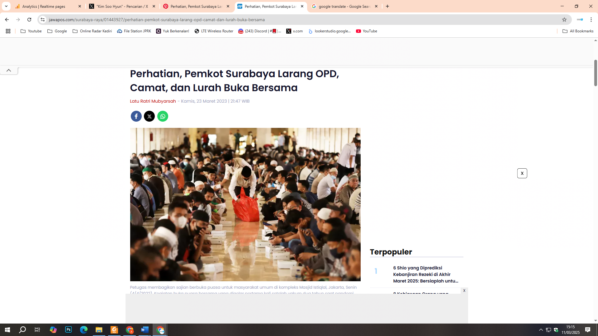
Task: Bookmark this page with star icon
Action: click(x=564, y=20)
